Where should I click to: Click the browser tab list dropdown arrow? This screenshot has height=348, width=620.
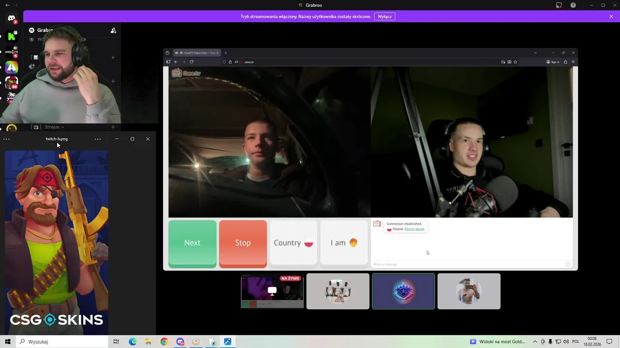click(535, 53)
